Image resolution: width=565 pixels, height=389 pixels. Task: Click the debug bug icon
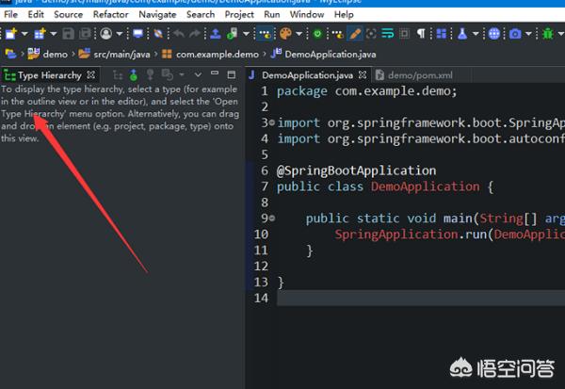548,34
